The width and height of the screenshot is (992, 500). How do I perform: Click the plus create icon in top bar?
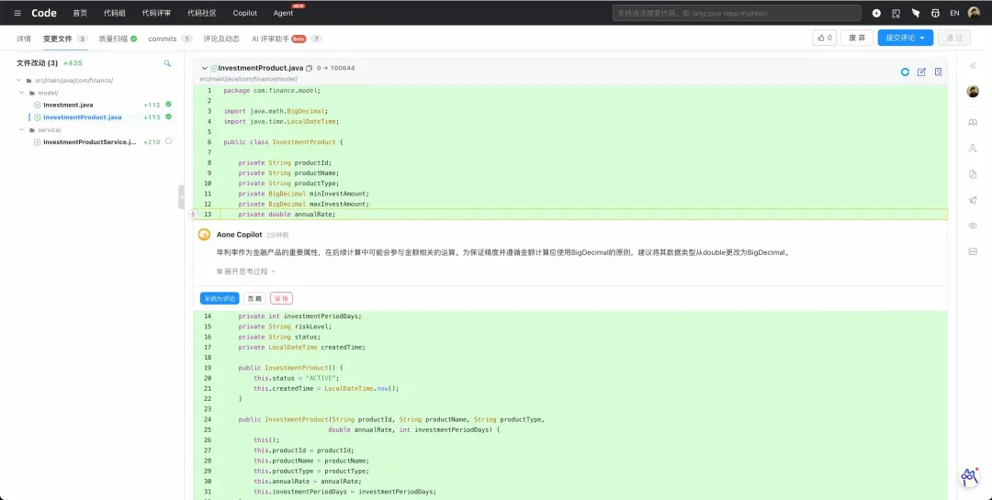[876, 13]
